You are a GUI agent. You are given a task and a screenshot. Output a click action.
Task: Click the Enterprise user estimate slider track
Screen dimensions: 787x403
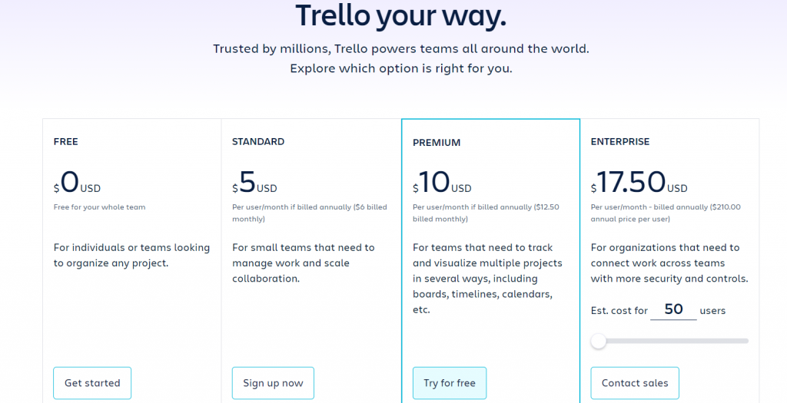676,341
